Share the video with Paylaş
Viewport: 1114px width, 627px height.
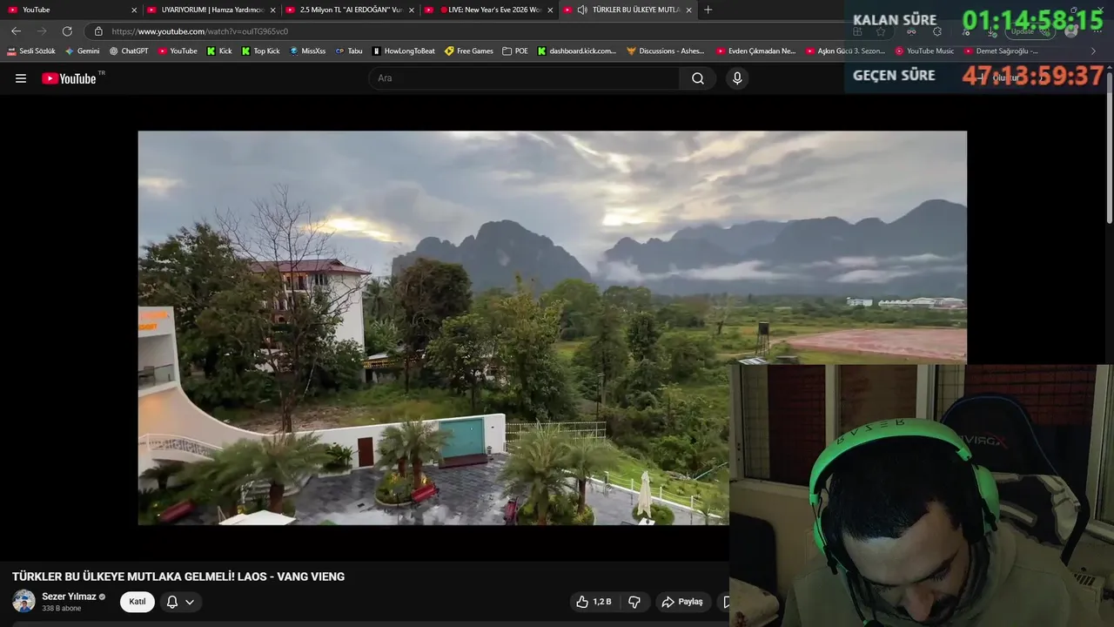[x=682, y=602]
